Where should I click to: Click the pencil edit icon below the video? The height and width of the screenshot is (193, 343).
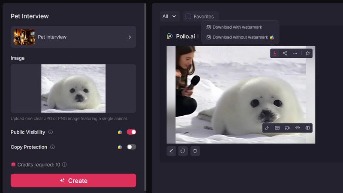pos(171,151)
